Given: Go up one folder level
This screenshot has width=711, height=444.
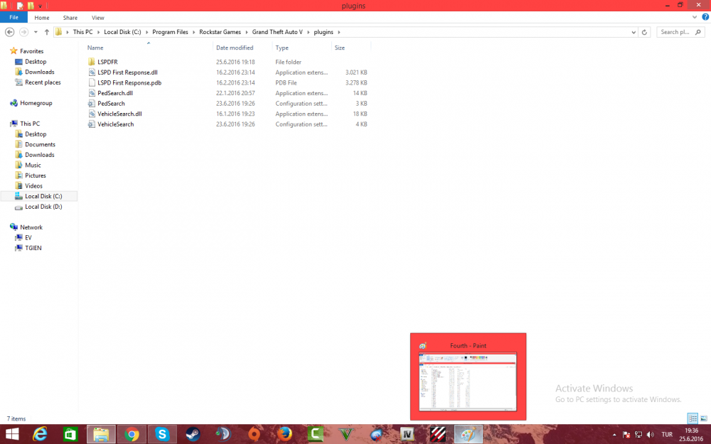Looking at the screenshot, I should tap(47, 32).
